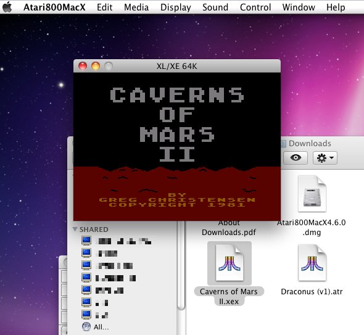This screenshot has width=364, height=335.
Task: Open the Help menu
Action: point(336,7)
